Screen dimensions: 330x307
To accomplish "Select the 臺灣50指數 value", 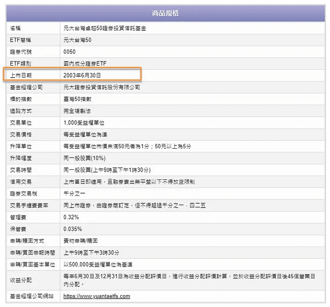I will 77,99.
